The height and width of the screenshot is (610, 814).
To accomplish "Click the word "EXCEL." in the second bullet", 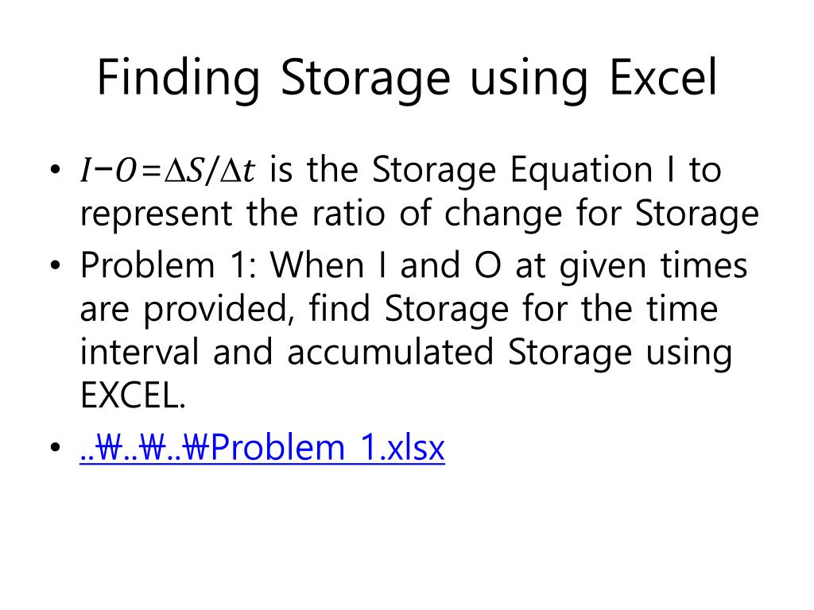I will tap(132, 396).
